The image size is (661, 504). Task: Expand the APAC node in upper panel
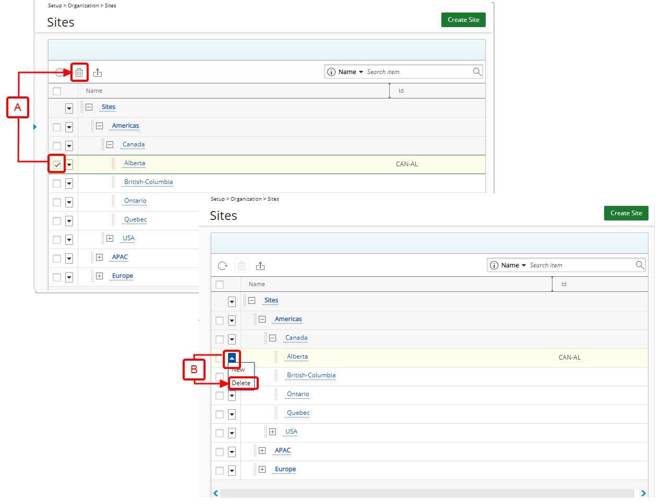99,257
